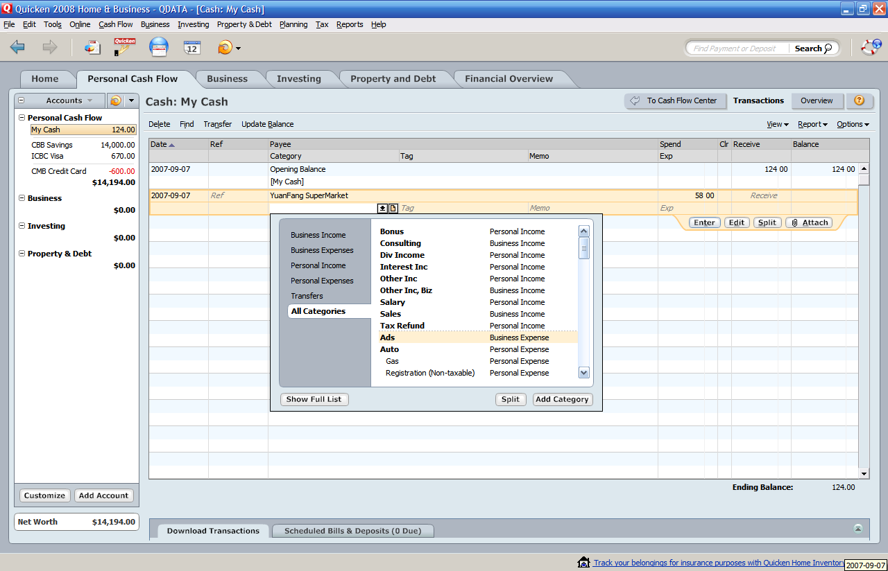The width and height of the screenshot is (888, 571).
Task: Click the transaction Edit button
Action: [737, 222]
